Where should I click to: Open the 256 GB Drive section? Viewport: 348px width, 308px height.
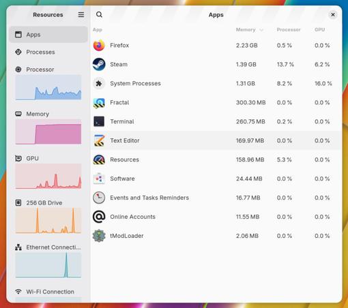(x=48, y=216)
